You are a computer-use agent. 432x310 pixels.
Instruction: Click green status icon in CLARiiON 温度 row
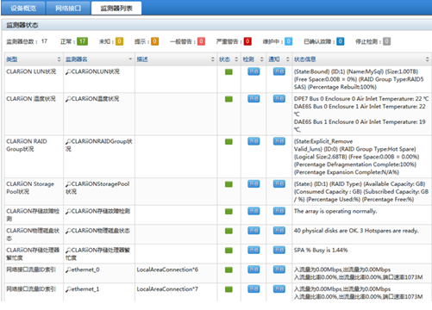[x=229, y=99]
